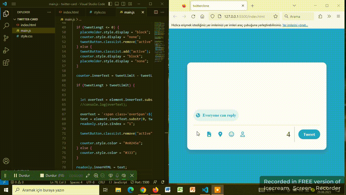Click the Windows taskbar search box
Viewport: 346px width, 195px height.
56,190
